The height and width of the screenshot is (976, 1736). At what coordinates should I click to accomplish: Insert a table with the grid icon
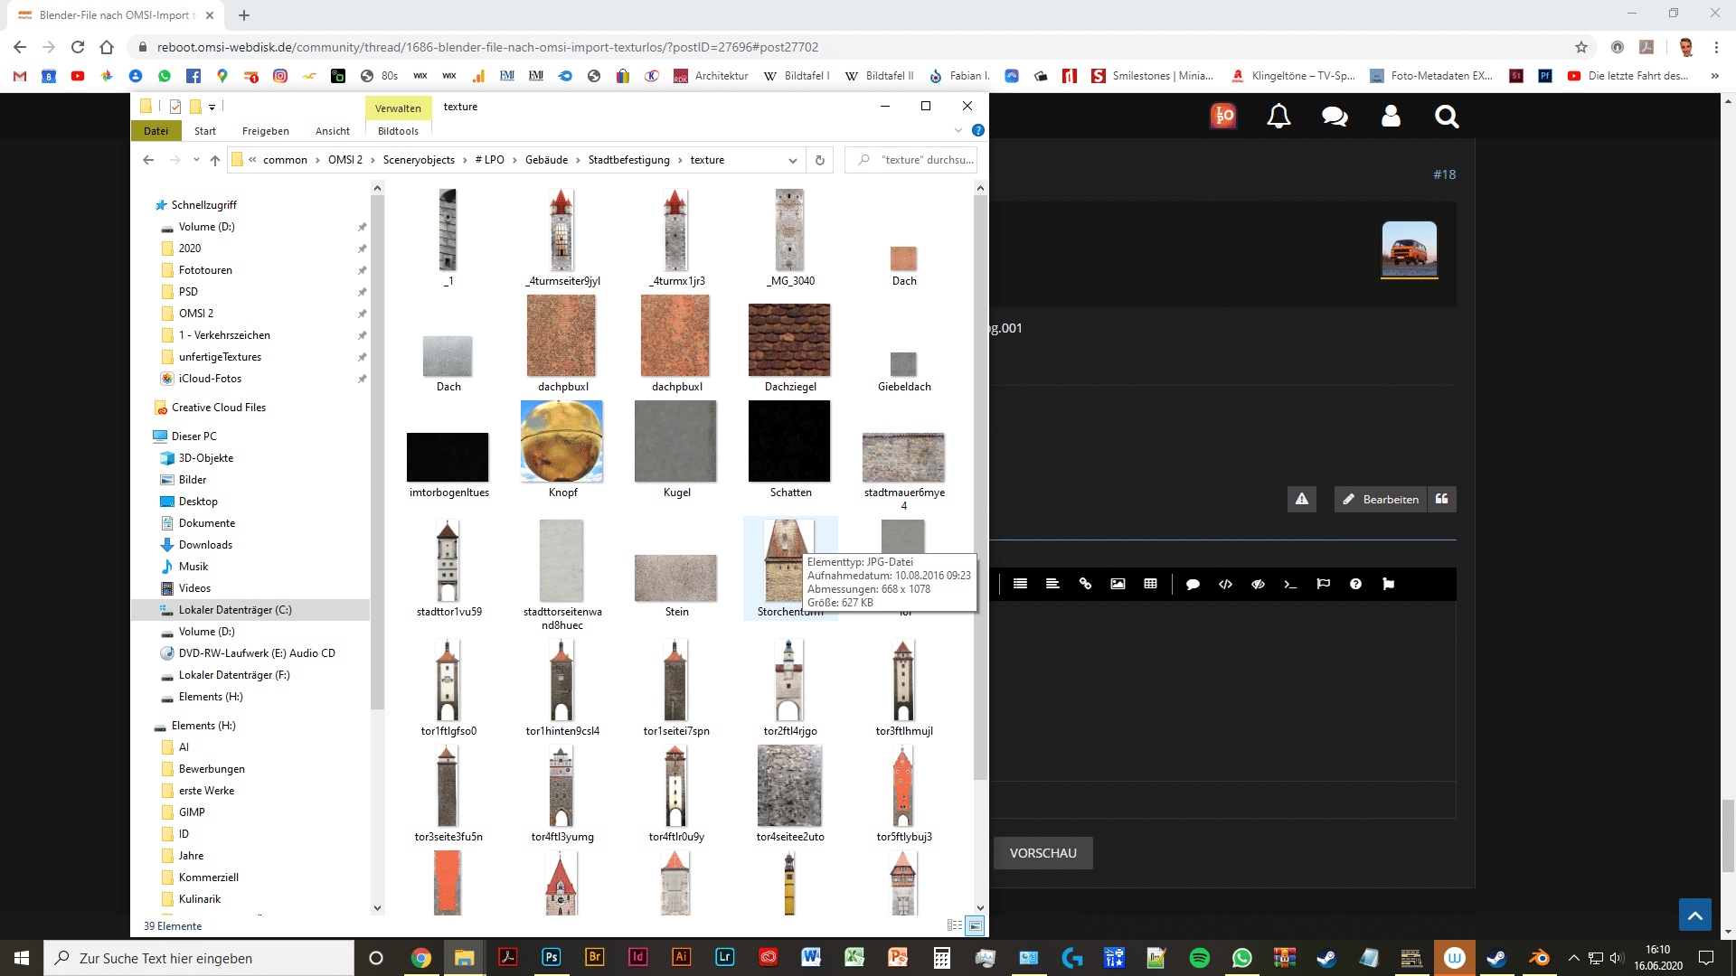tap(1150, 584)
